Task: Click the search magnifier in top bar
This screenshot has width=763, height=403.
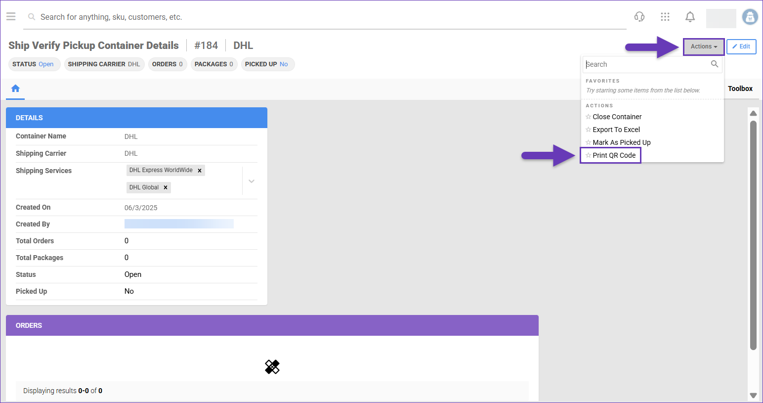Action: click(x=32, y=17)
